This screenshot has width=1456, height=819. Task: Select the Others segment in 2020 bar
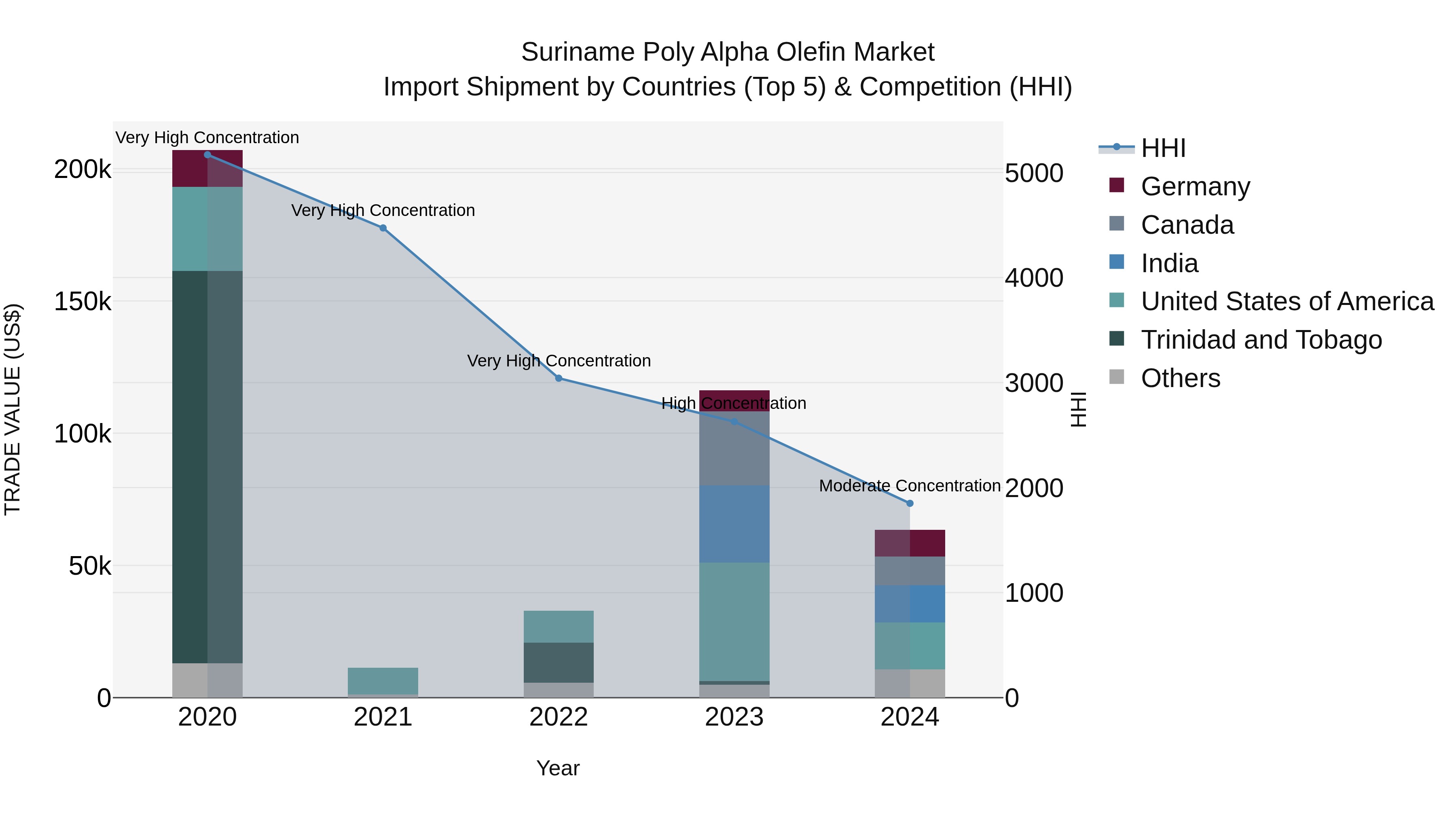[x=207, y=681]
